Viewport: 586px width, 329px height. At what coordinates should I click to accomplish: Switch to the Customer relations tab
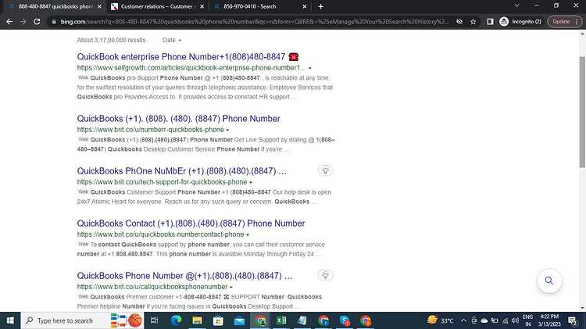click(x=157, y=6)
